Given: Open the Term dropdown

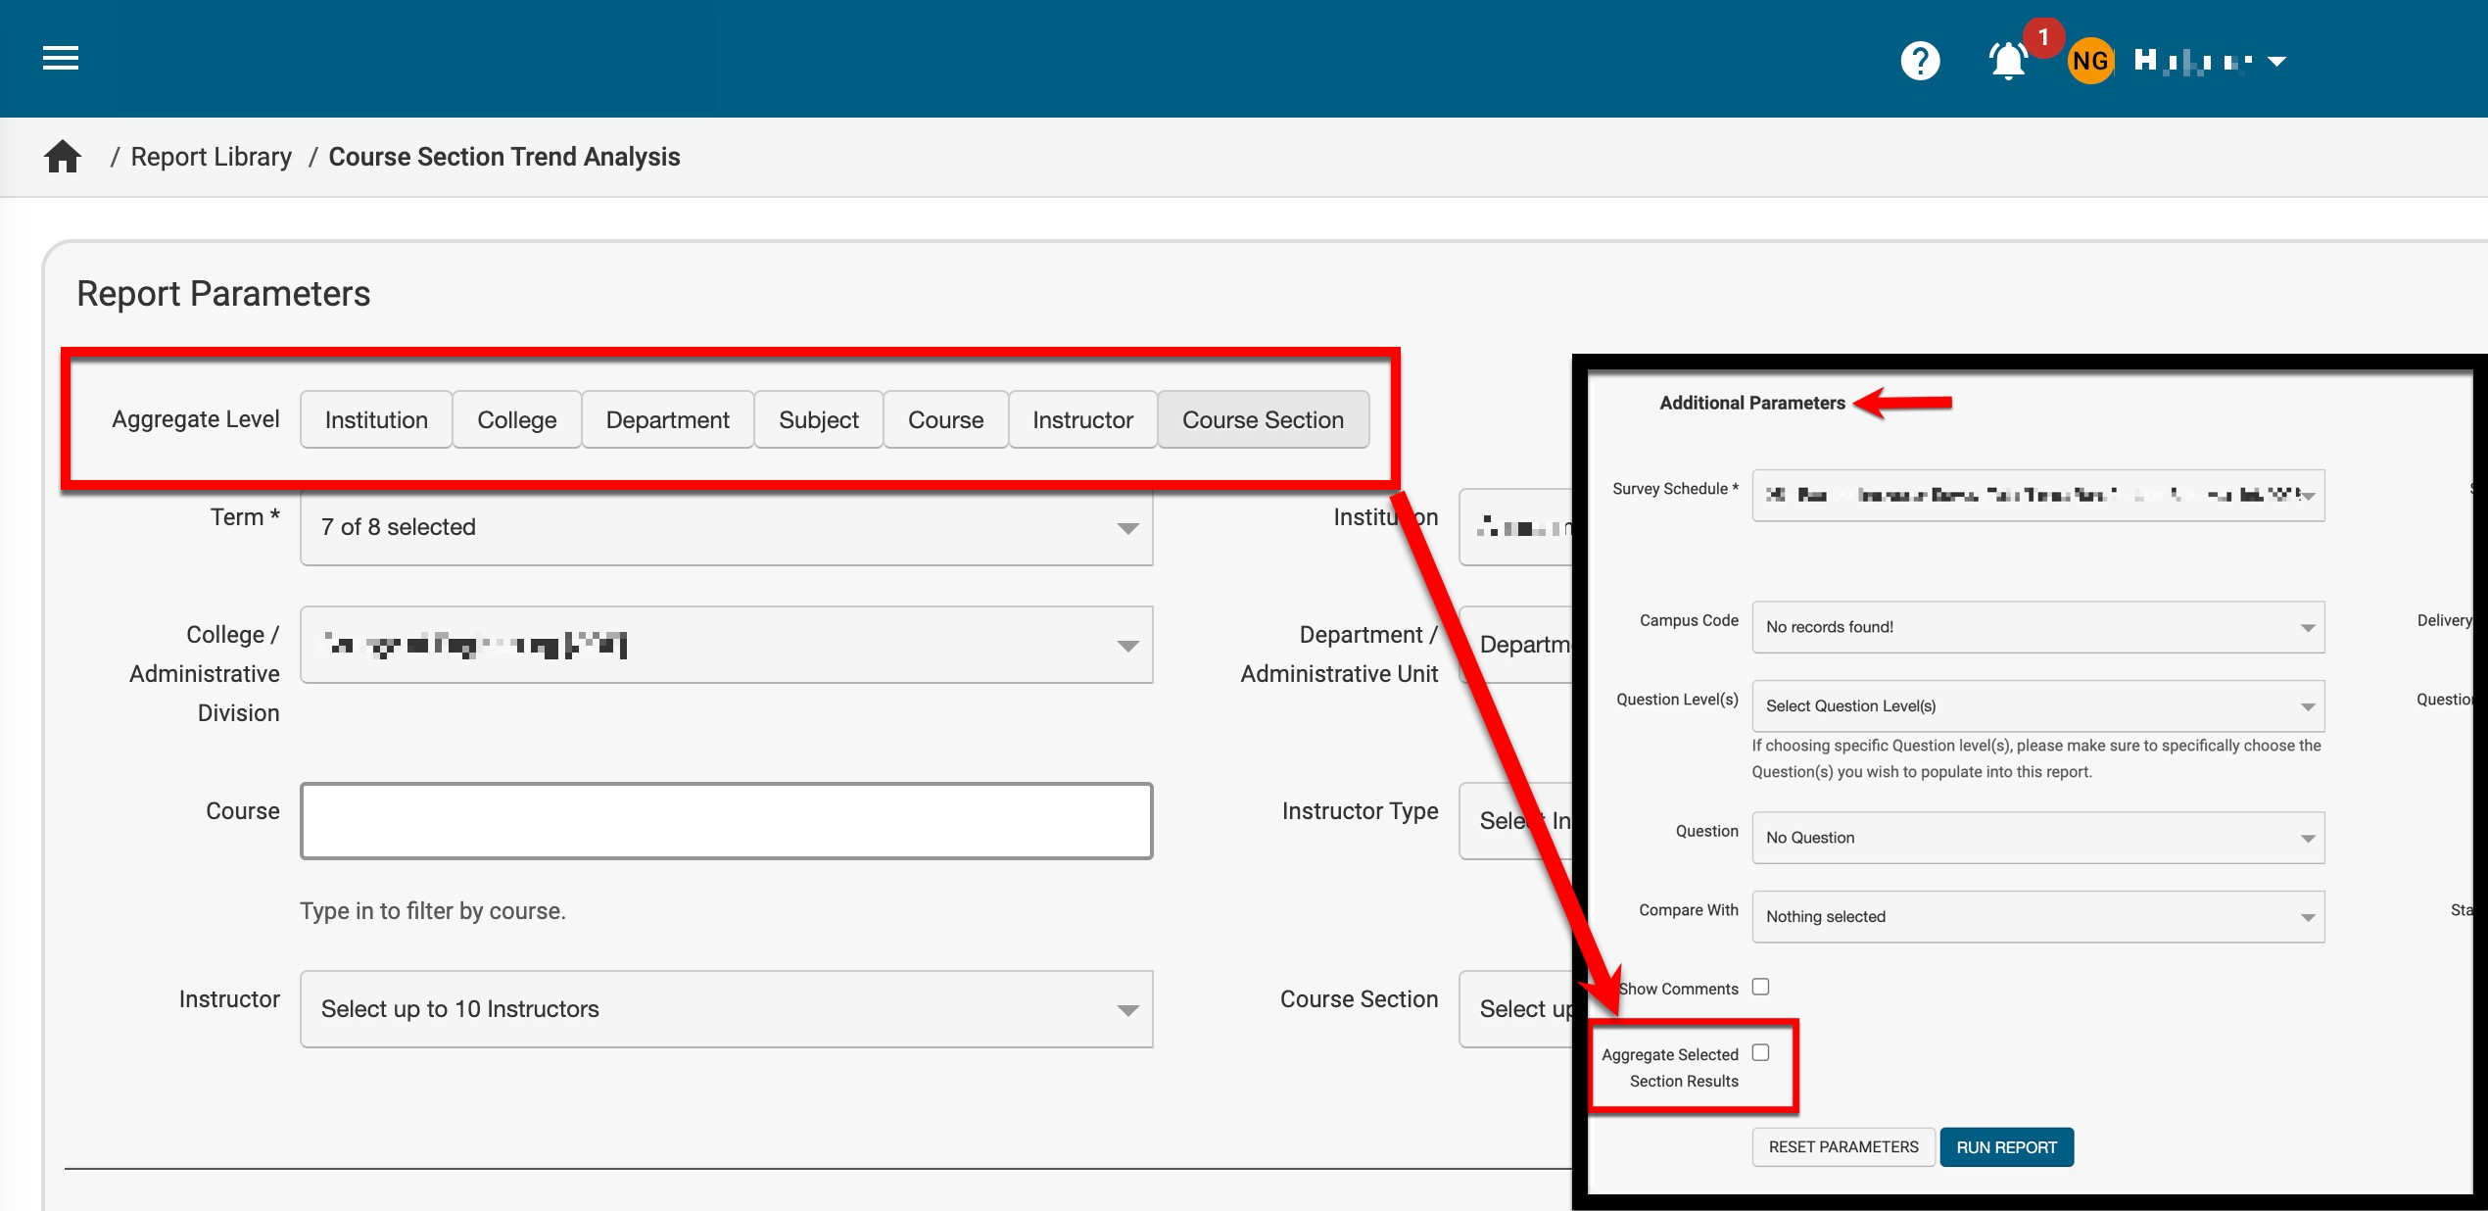Looking at the screenshot, I should [x=726, y=527].
